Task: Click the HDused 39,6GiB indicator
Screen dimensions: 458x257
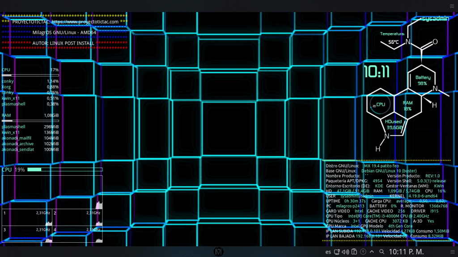Action: click(x=394, y=125)
